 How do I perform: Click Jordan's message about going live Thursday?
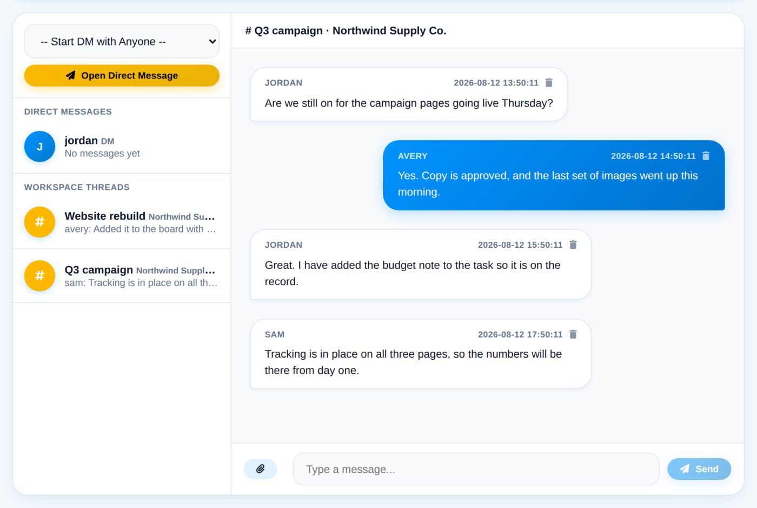pyautogui.click(x=409, y=94)
